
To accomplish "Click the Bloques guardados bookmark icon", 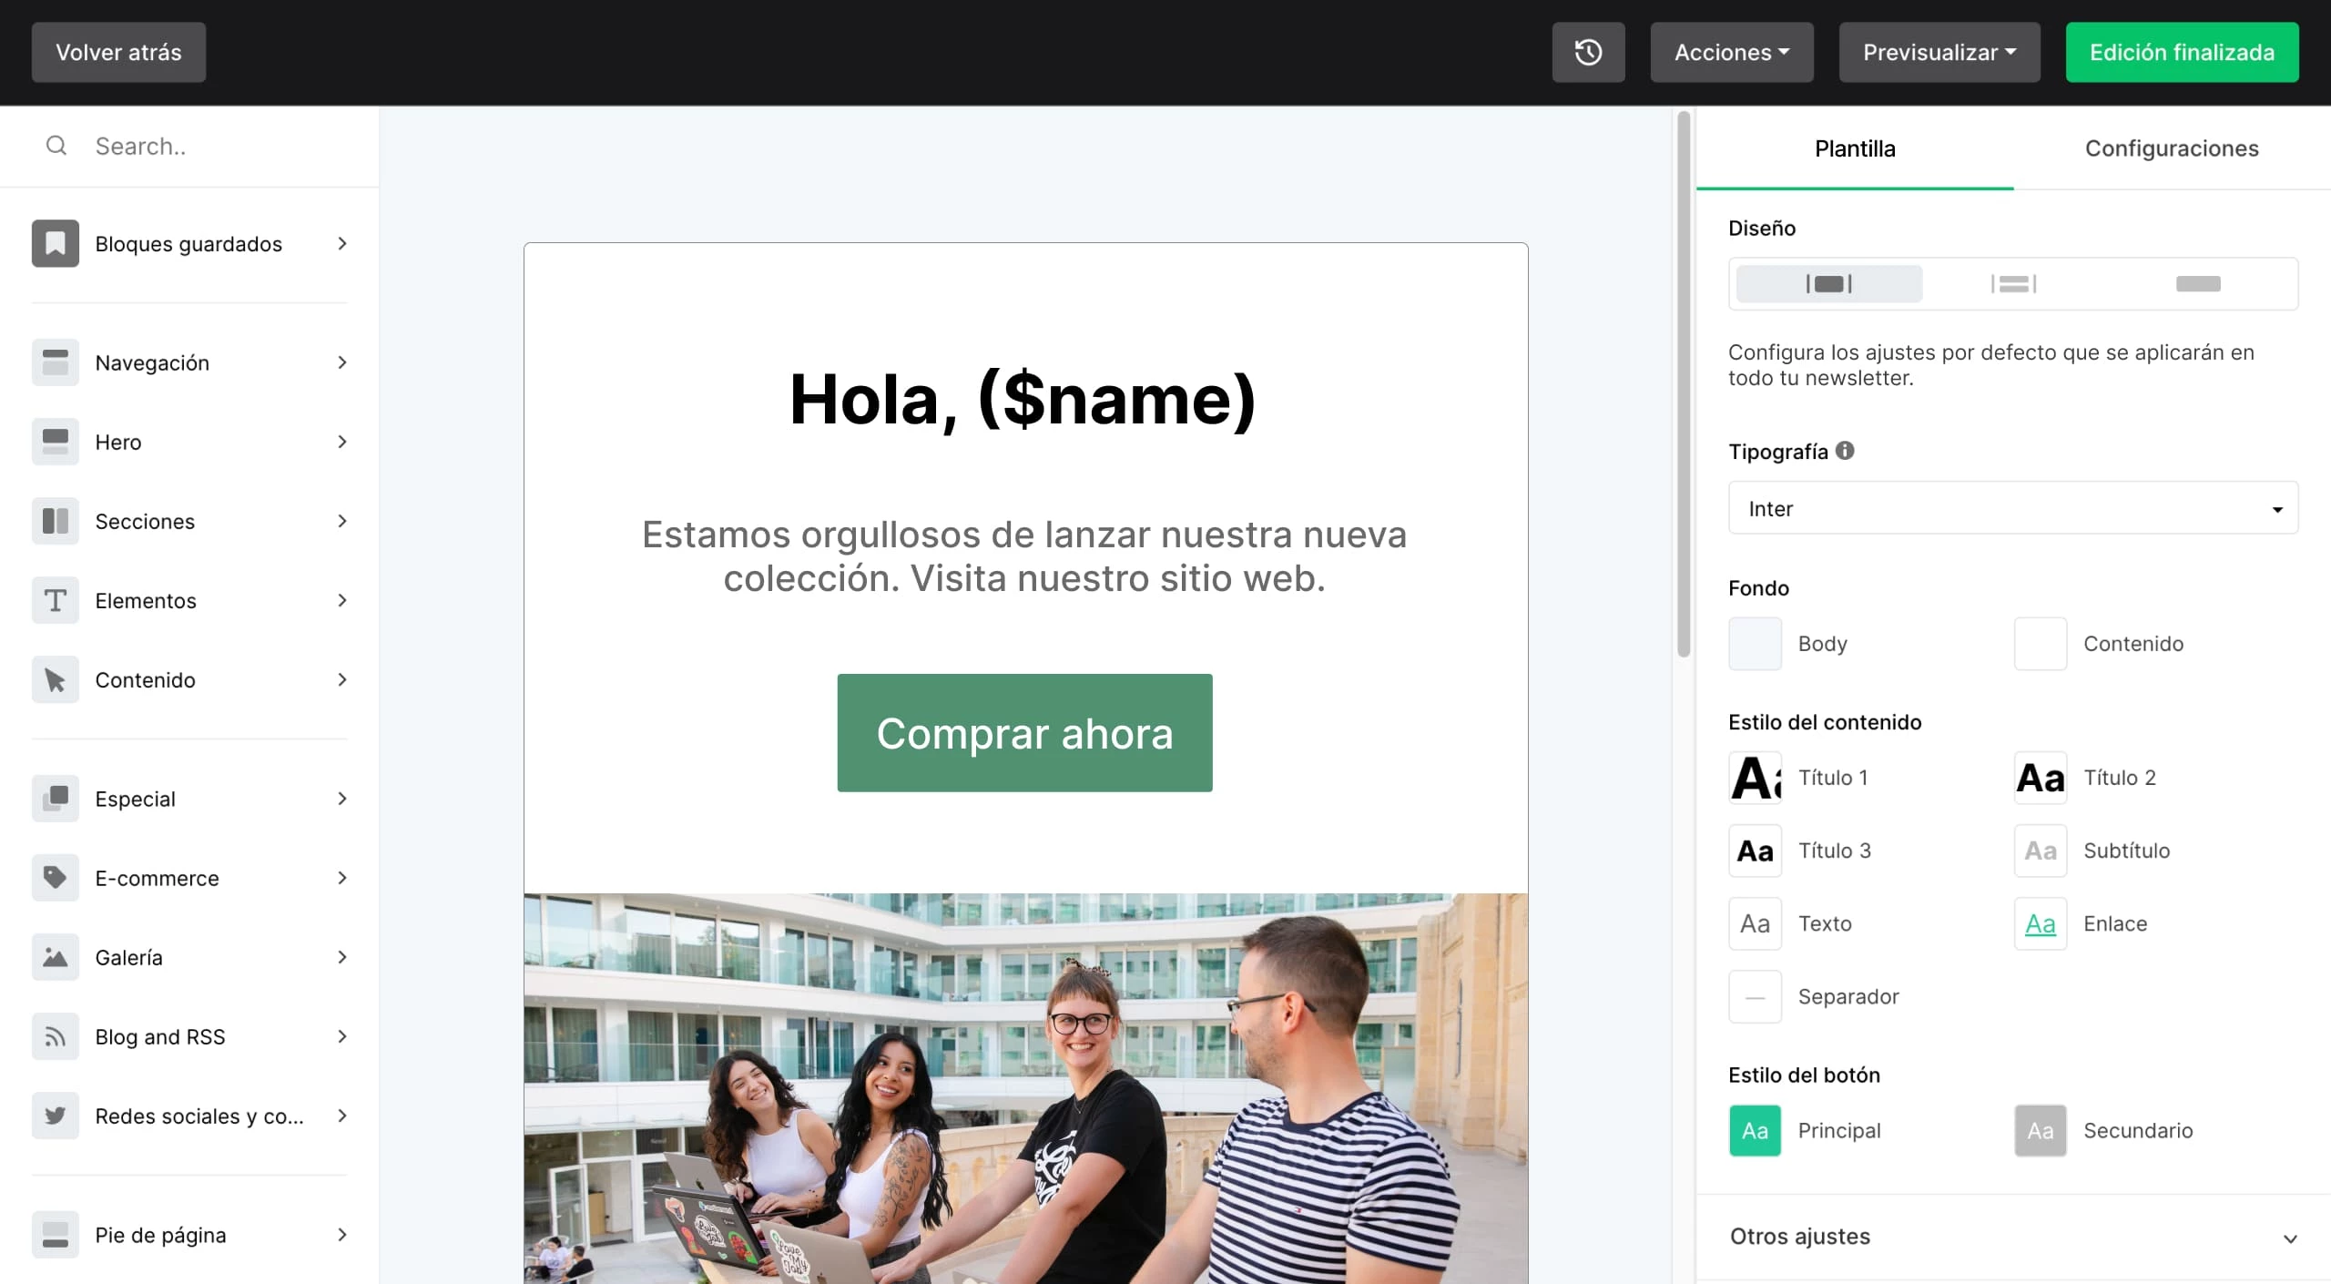I will click(55, 243).
